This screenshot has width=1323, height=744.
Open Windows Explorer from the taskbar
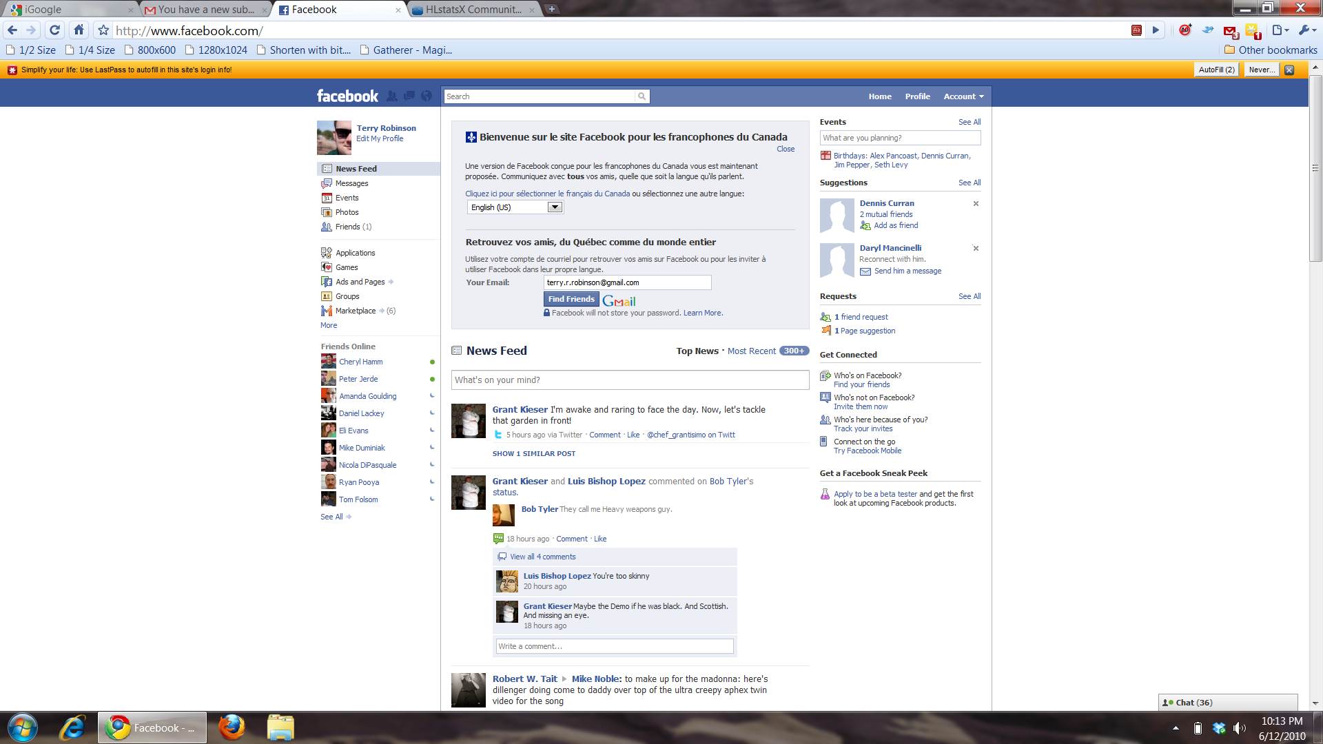pos(280,727)
